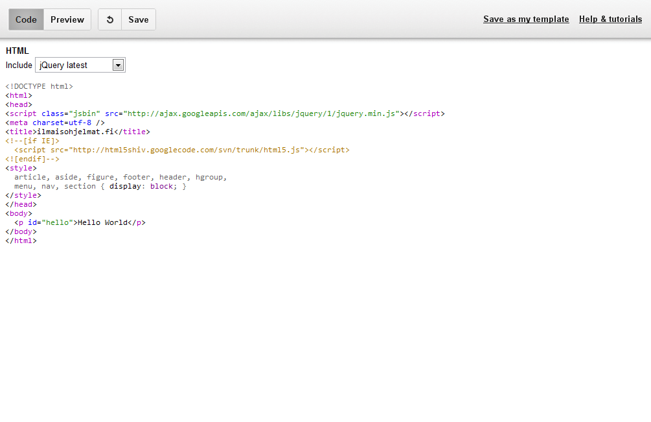Click the jsbin script tag line

pos(225,114)
